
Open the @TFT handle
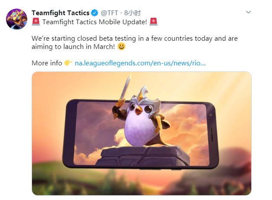(109, 13)
